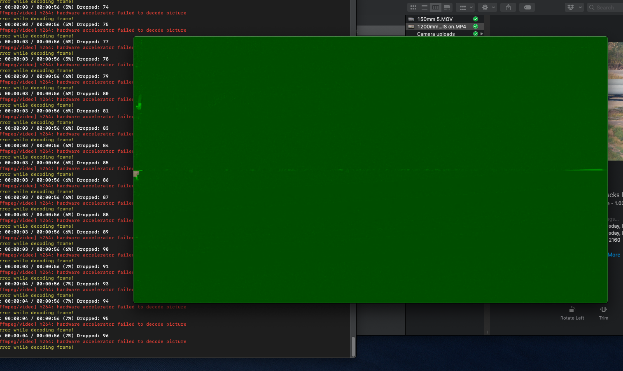Click the Tags icon
The height and width of the screenshot is (371, 623).
[527, 7]
